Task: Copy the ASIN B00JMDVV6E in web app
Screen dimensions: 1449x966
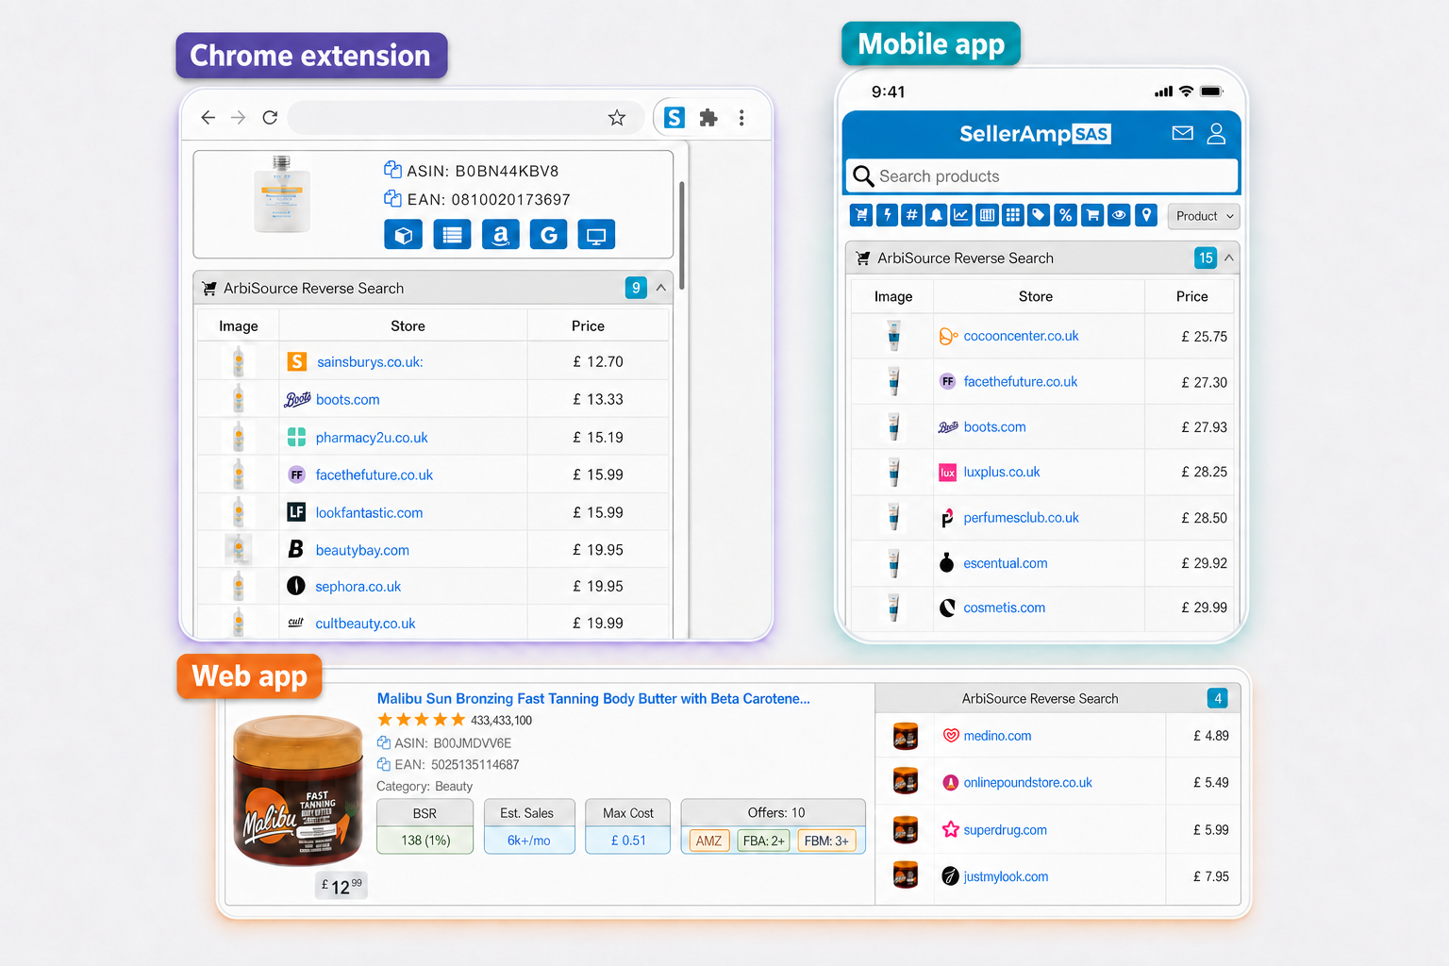Action: (384, 742)
